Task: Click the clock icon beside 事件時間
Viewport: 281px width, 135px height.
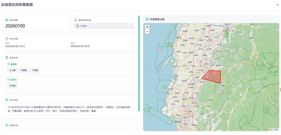Action: pyautogui.click(x=7, y=39)
